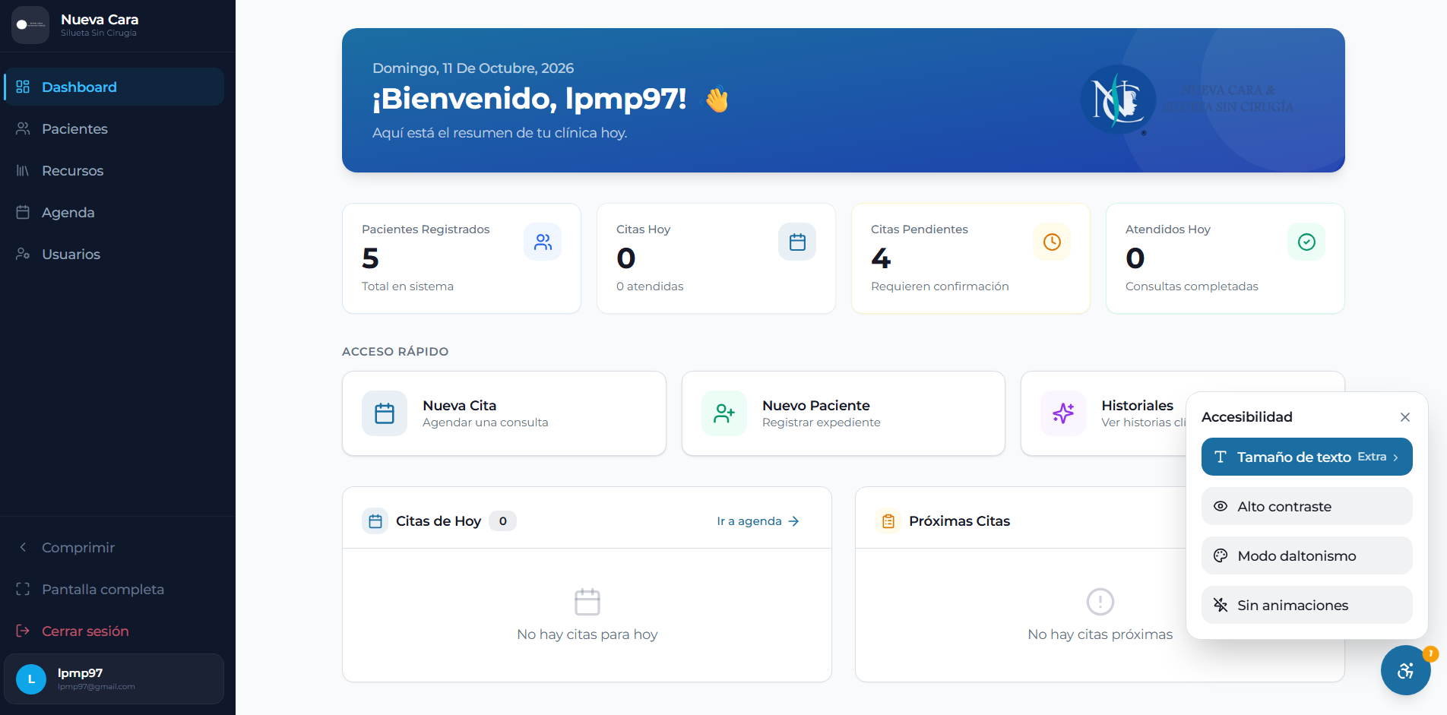Image resolution: width=1447 pixels, height=715 pixels.
Task: Toggle Alto contraste mode
Action: 1307,506
